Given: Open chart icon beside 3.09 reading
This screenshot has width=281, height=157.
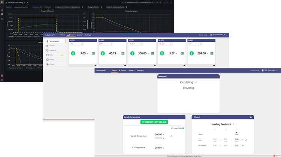Looking at the screenshot, I should coord(93,53).
